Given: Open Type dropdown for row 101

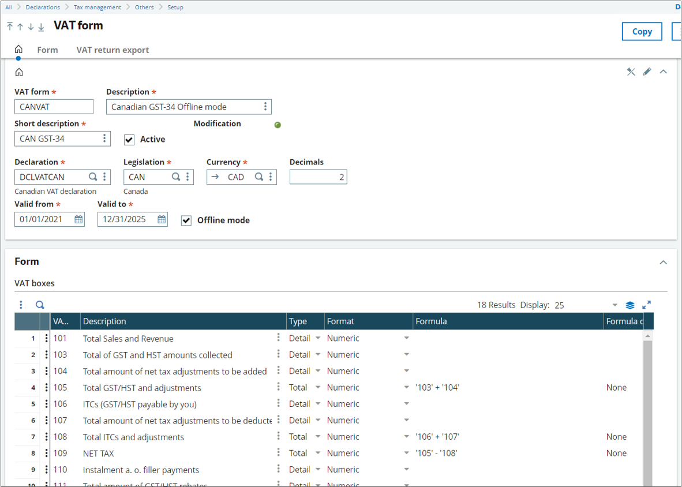Looking at the screenshot, I should coord(317,339).
